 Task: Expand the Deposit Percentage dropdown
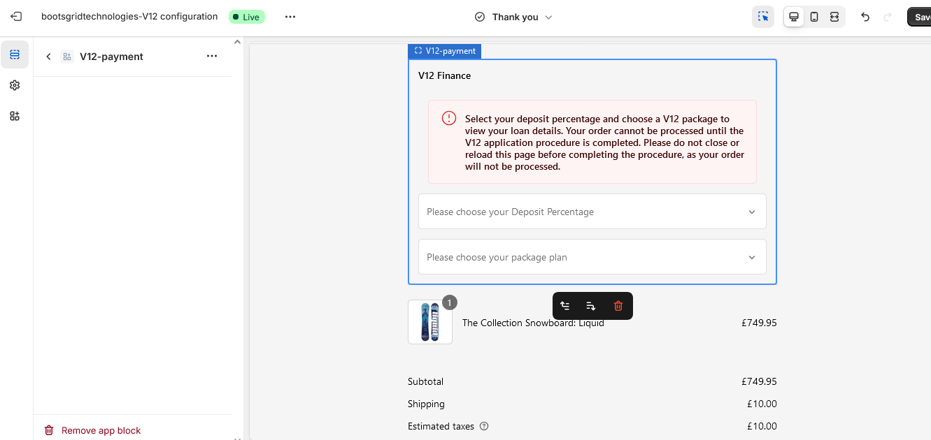pos(592,212)
